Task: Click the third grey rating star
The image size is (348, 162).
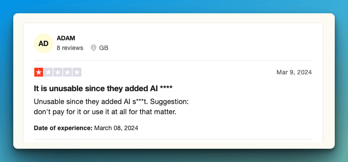Action: [58, 72]
